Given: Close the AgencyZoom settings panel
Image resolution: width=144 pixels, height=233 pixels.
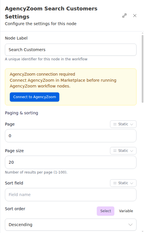Looking at the screenshot, I should pyautogui.click(x=135, y=16).
